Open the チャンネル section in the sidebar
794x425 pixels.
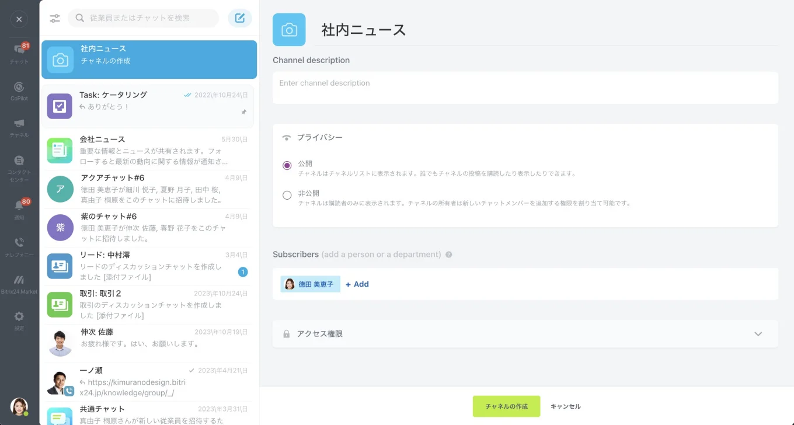[19, 127]
